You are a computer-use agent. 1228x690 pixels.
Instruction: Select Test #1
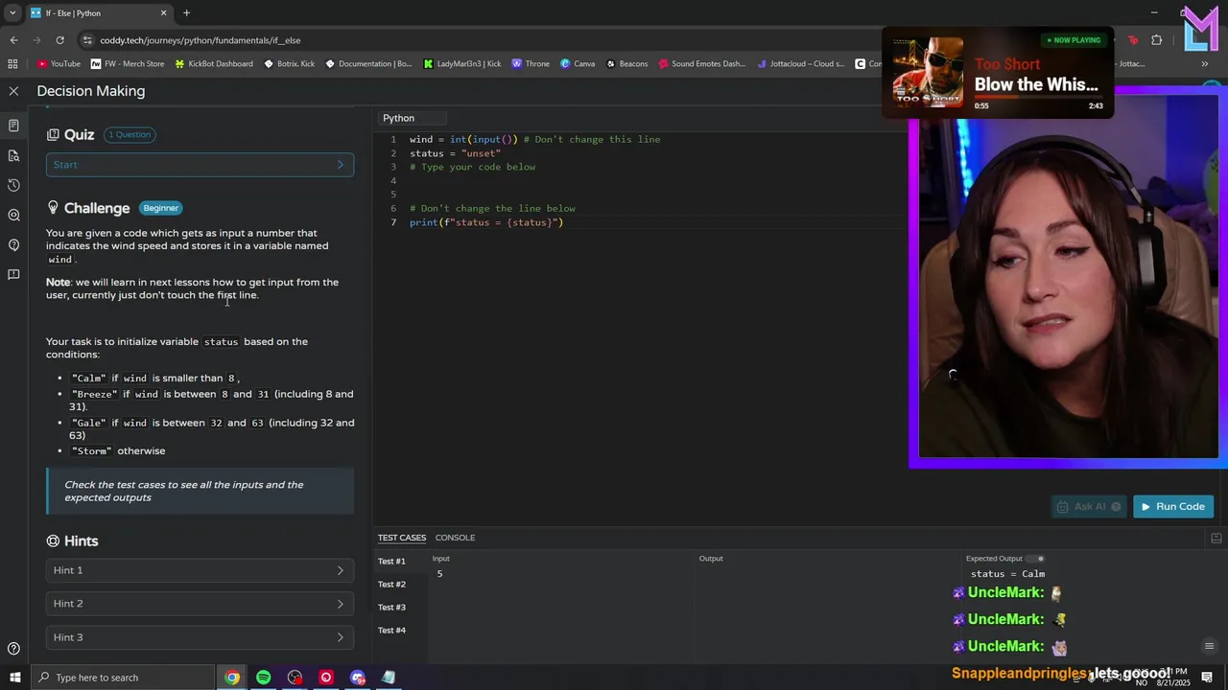tap(391, 562)
